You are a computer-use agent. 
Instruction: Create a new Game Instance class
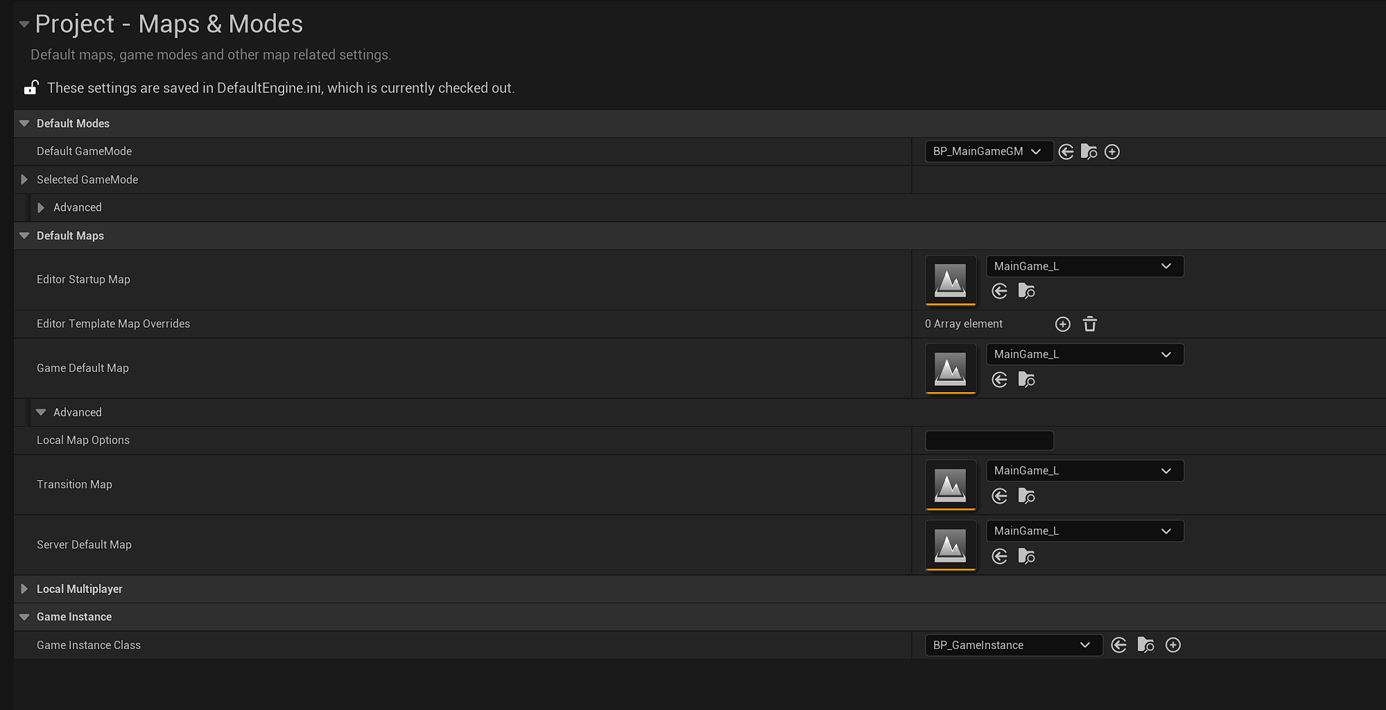(1173, 645)
